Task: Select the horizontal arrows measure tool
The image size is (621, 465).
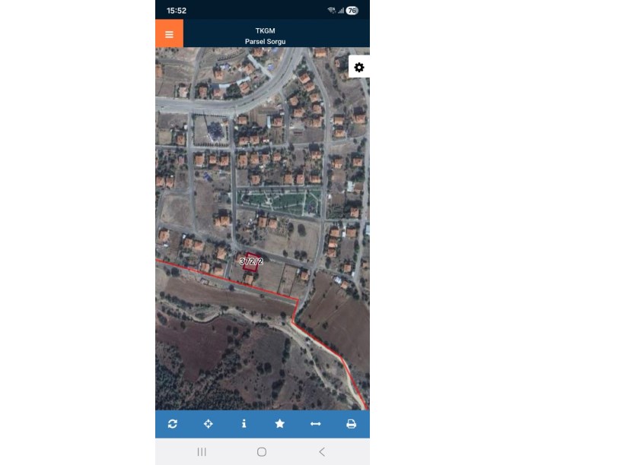Action: (x=316, y=424)
